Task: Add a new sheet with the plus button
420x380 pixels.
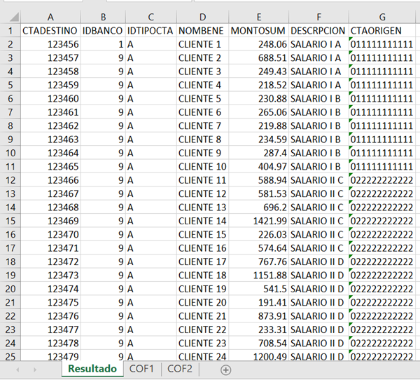Action: coord(225,369)
